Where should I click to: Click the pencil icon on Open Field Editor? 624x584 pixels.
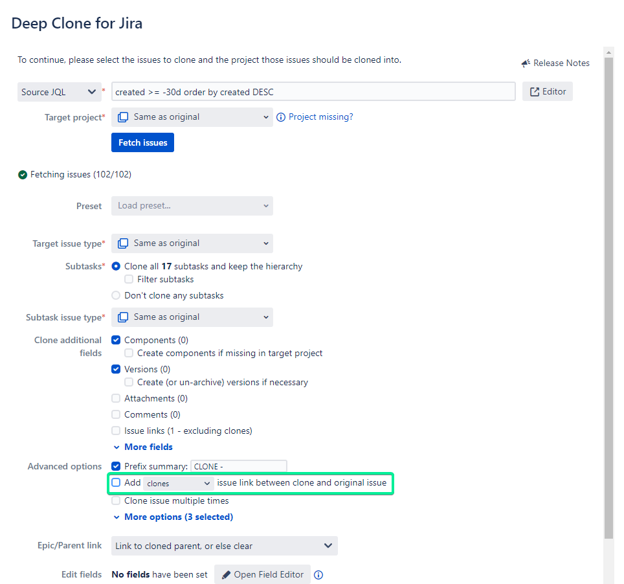coord(226,575)
